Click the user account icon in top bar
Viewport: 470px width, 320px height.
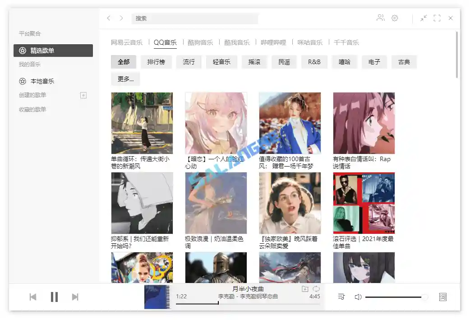click(x=380, y=18)
